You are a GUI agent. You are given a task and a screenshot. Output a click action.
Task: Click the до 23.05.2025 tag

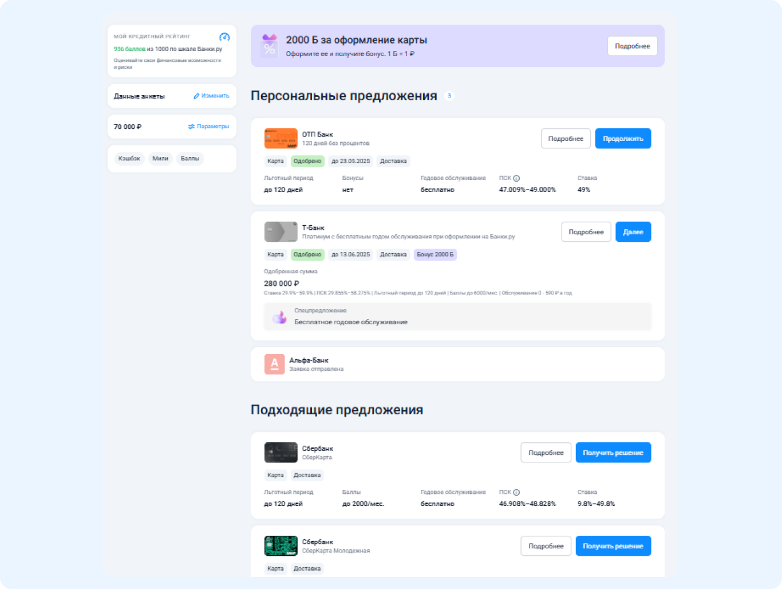tap(351, 161)
